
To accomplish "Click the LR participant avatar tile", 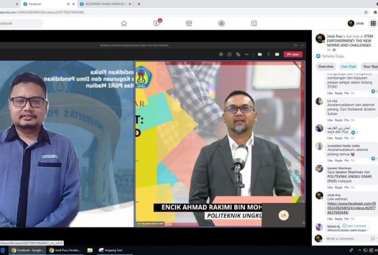I will (x=283, y=215).
